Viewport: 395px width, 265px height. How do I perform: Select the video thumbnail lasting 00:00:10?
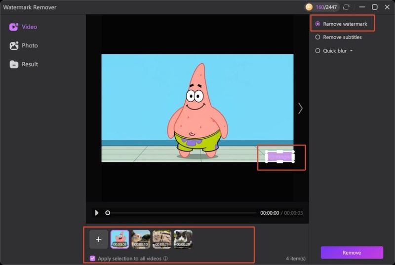click(141, 239)
